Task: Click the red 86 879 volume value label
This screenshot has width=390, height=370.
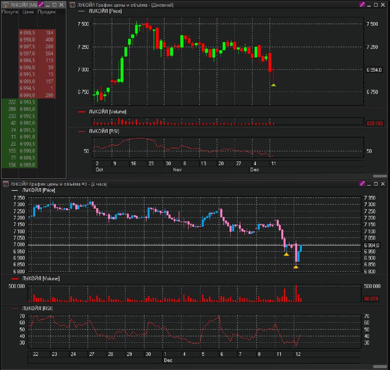Action: coord(371,299)
